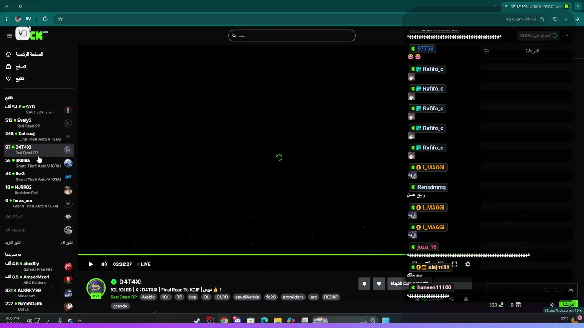This screenshot has height=328, width=584.
Task: Select the Arabic tag
Action: coord(148,297)
